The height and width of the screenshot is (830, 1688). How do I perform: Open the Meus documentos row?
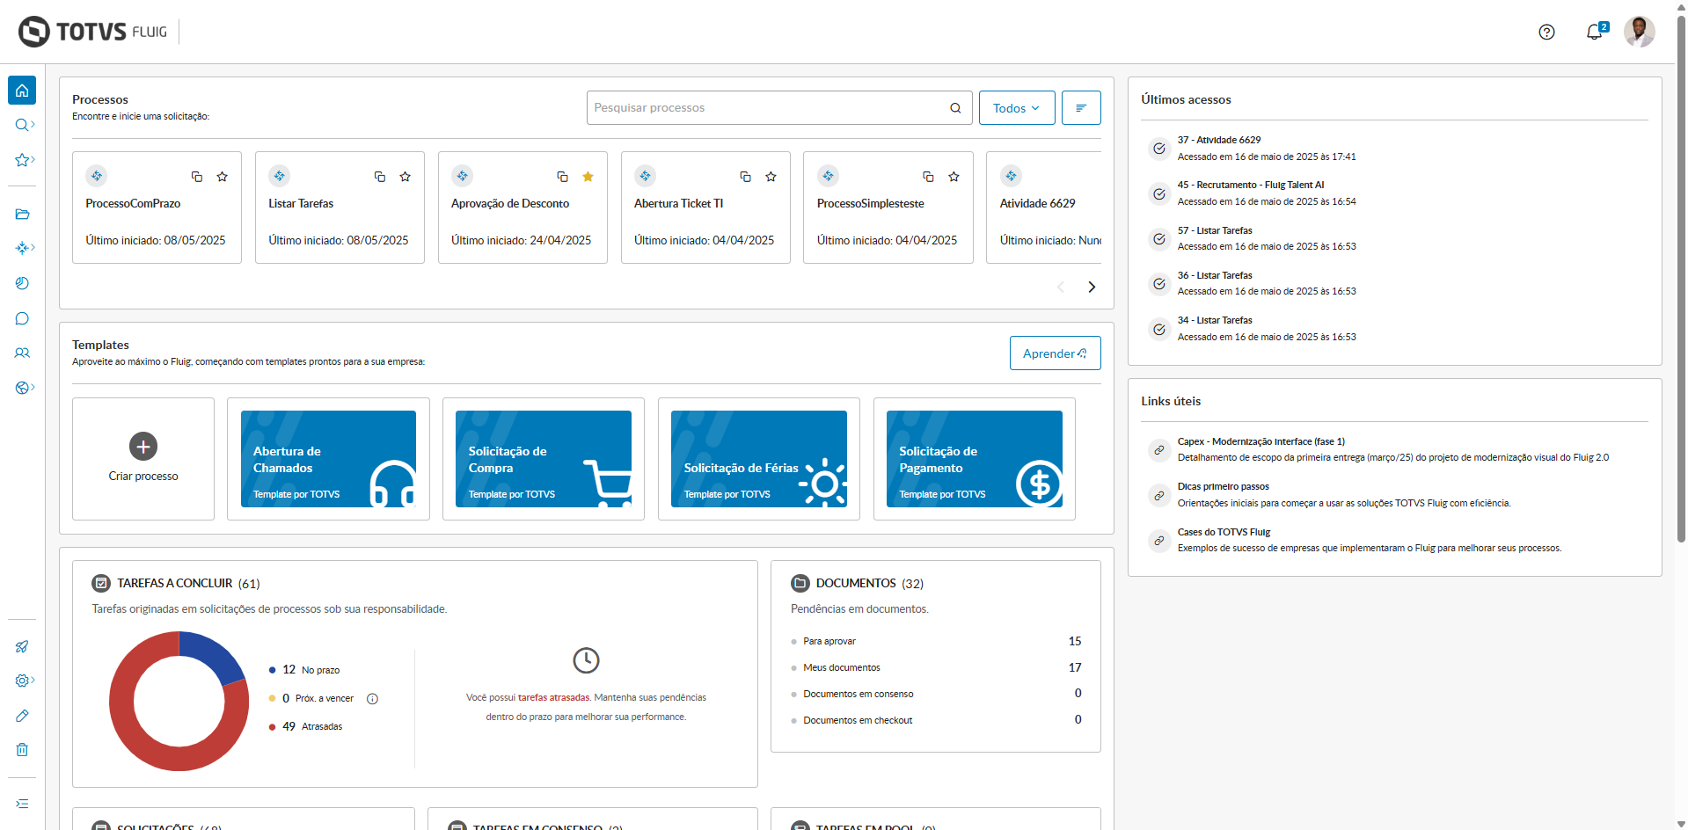tap(936, 667)
